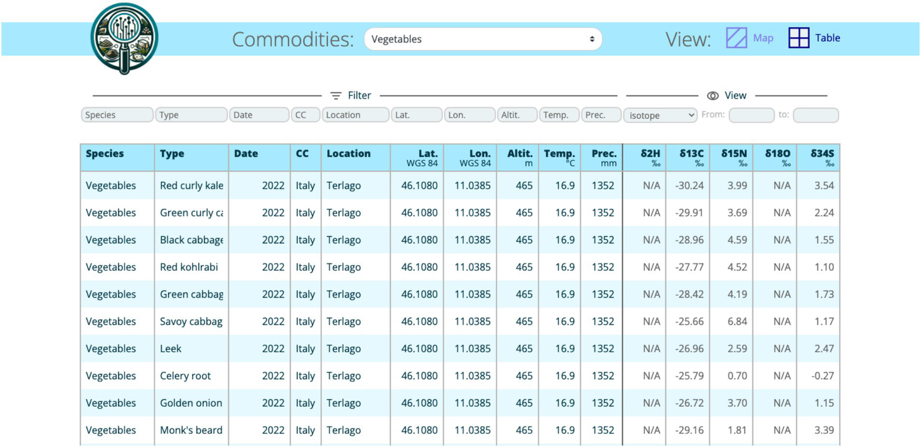Sort by the Altit. column header
Screen dimensions: 921x447
point(520,154)
